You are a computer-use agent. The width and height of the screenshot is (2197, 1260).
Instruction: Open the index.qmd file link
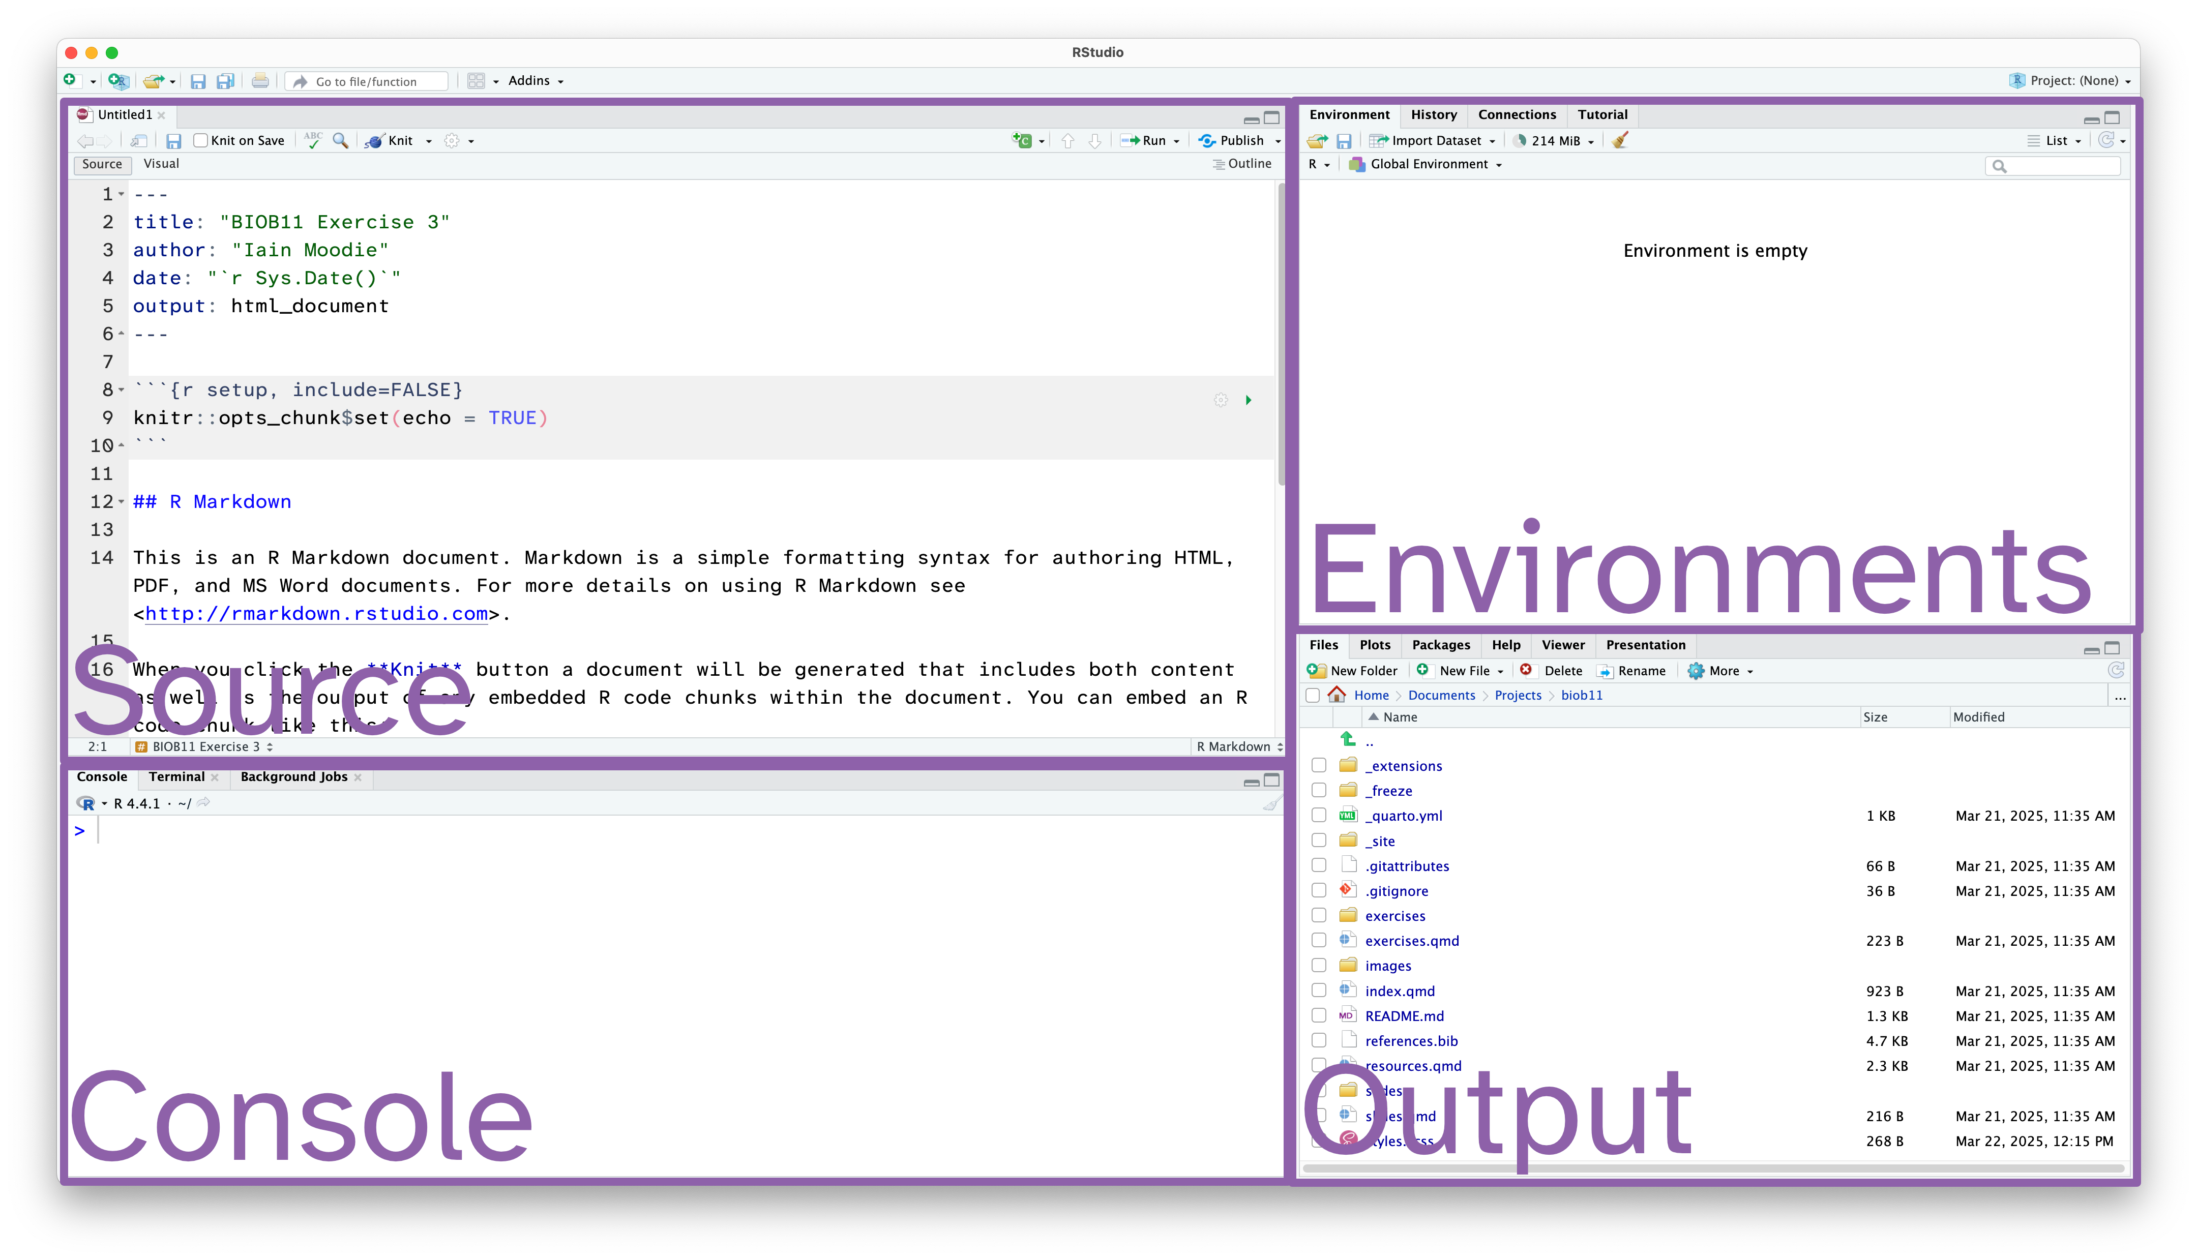click(x=1399, y=991)
